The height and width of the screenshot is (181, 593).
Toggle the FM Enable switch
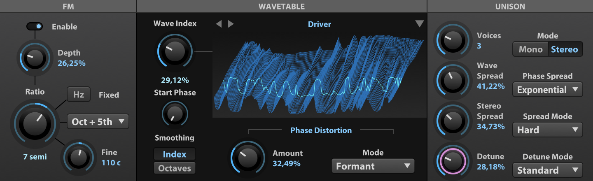[35, 27]
